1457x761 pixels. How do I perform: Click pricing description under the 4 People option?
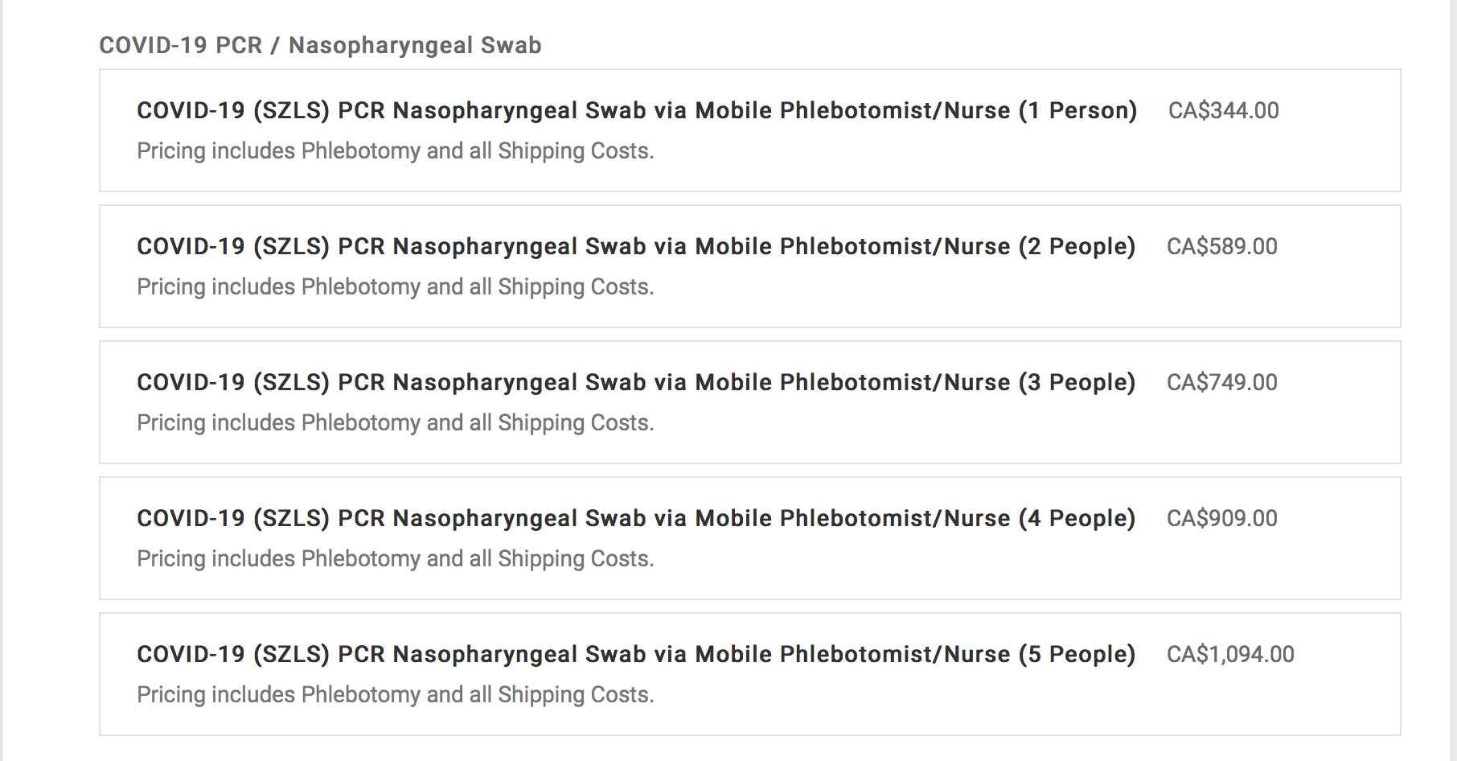[x=395, y=558]
